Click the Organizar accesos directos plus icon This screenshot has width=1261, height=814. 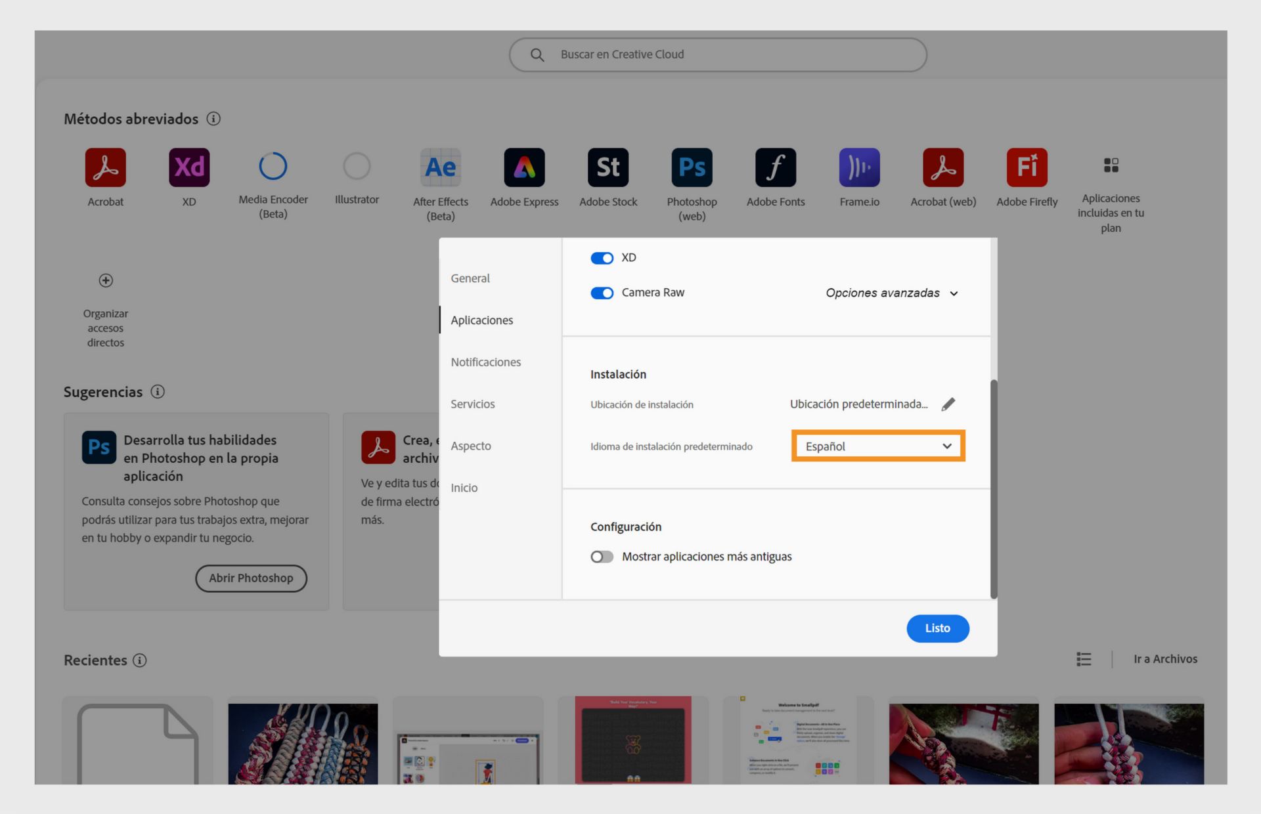tap(106, 281)
